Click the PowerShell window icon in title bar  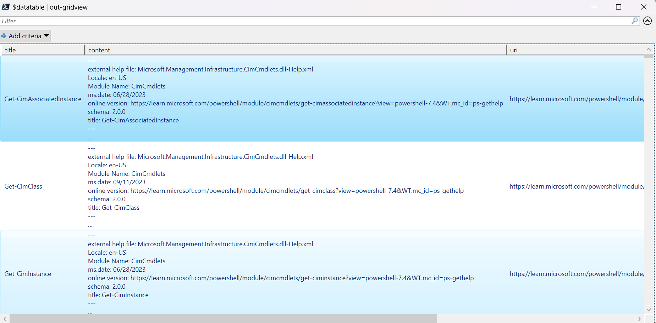tap(6, 7)
